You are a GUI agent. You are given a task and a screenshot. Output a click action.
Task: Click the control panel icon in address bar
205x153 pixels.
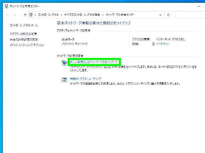click(x=31, y=15)
